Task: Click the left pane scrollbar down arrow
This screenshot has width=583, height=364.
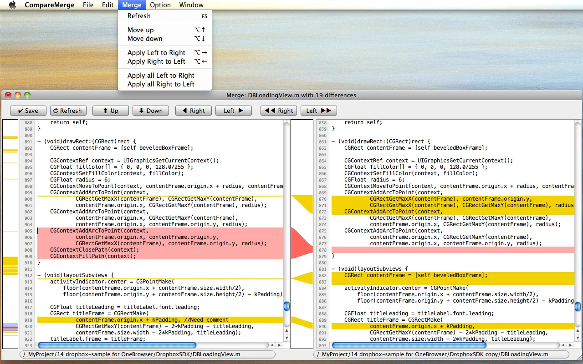Action: pyautogui.click(x=286, y=339)
